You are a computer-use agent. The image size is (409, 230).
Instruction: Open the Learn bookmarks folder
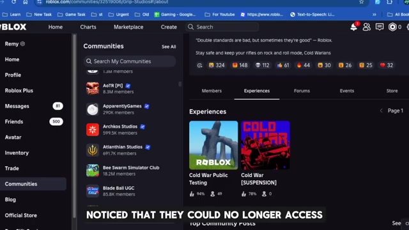12,15
